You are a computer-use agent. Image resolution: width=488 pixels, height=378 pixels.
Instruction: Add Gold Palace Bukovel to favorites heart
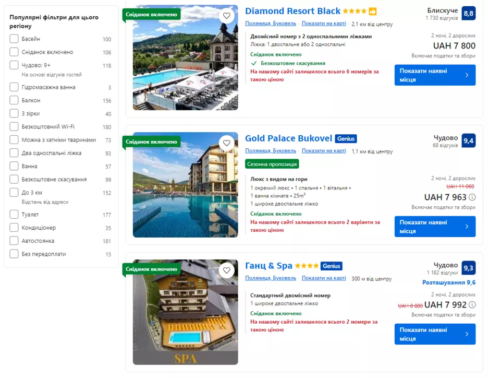click(x=227, y=143)
